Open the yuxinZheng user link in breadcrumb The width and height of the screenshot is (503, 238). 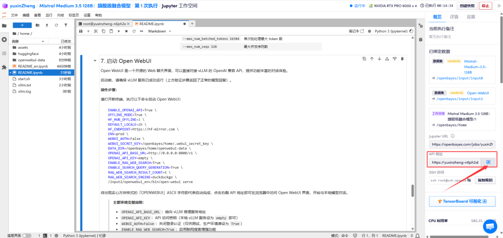pos(22,6)
